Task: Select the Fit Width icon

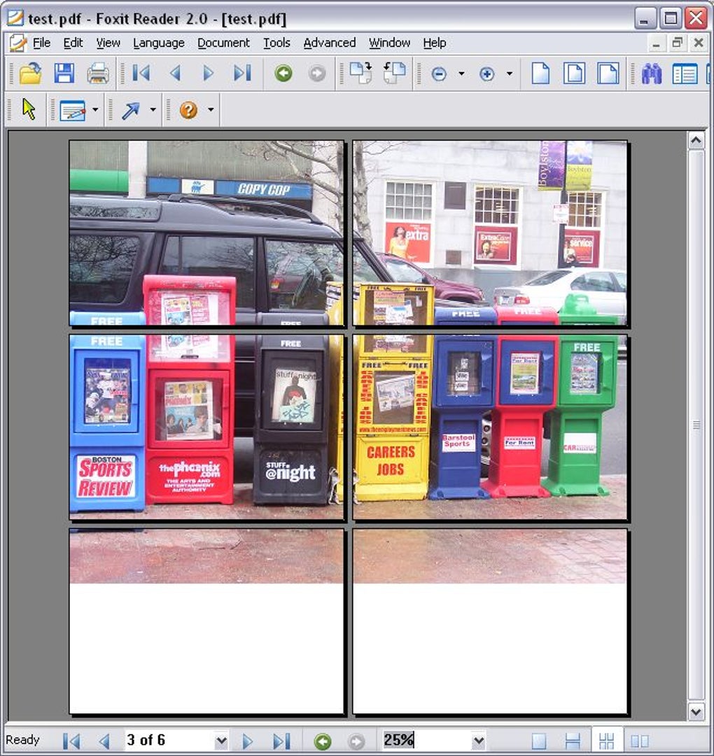Action: tap(608, 74)
